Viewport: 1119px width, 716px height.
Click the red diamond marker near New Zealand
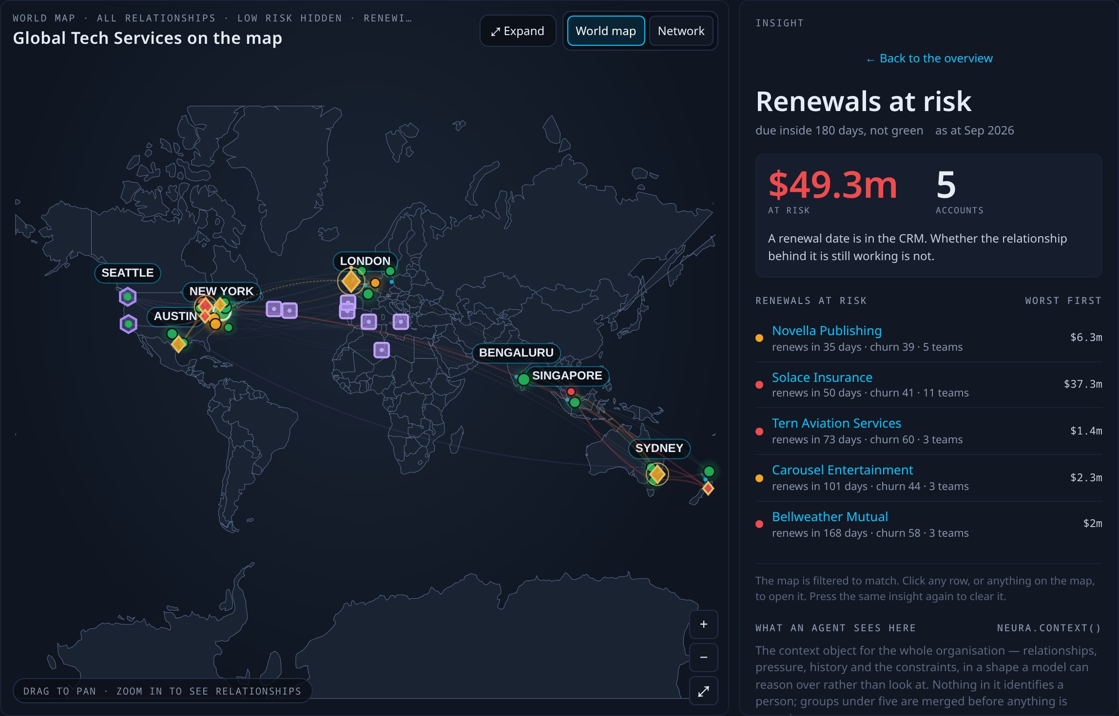click(708, 488)
